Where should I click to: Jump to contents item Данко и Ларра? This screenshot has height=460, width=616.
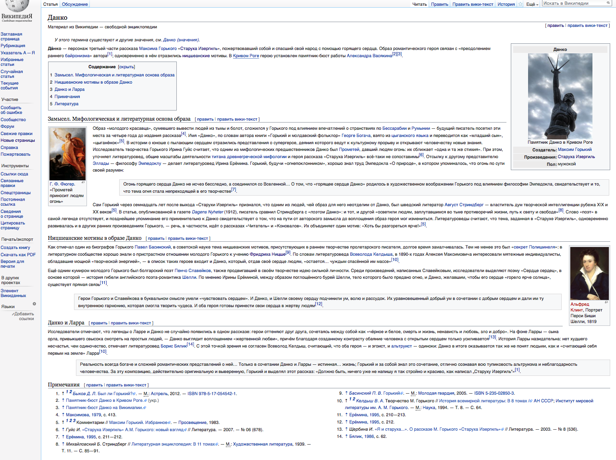(69, 89)
